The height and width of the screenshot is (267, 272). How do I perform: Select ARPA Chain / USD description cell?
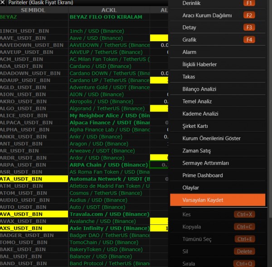pos(109,165)
